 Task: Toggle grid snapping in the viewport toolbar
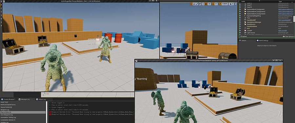(x=206, y=4)
